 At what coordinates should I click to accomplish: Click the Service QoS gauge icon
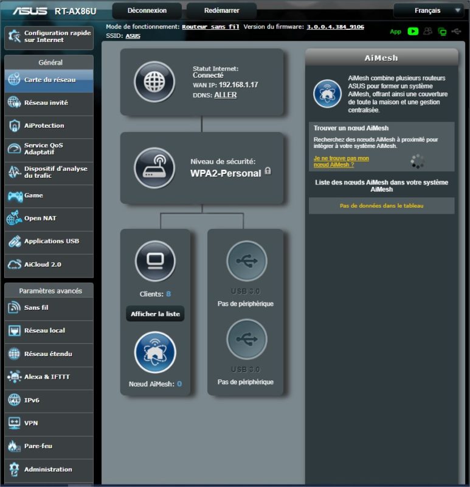[x=14, y=149]
